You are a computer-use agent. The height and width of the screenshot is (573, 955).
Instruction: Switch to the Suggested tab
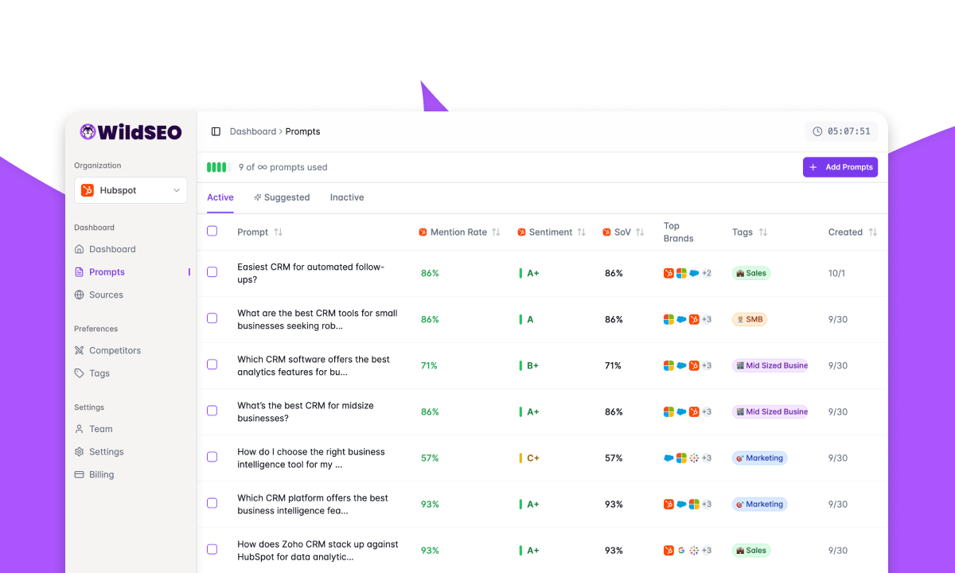click(x=282, y=197)
